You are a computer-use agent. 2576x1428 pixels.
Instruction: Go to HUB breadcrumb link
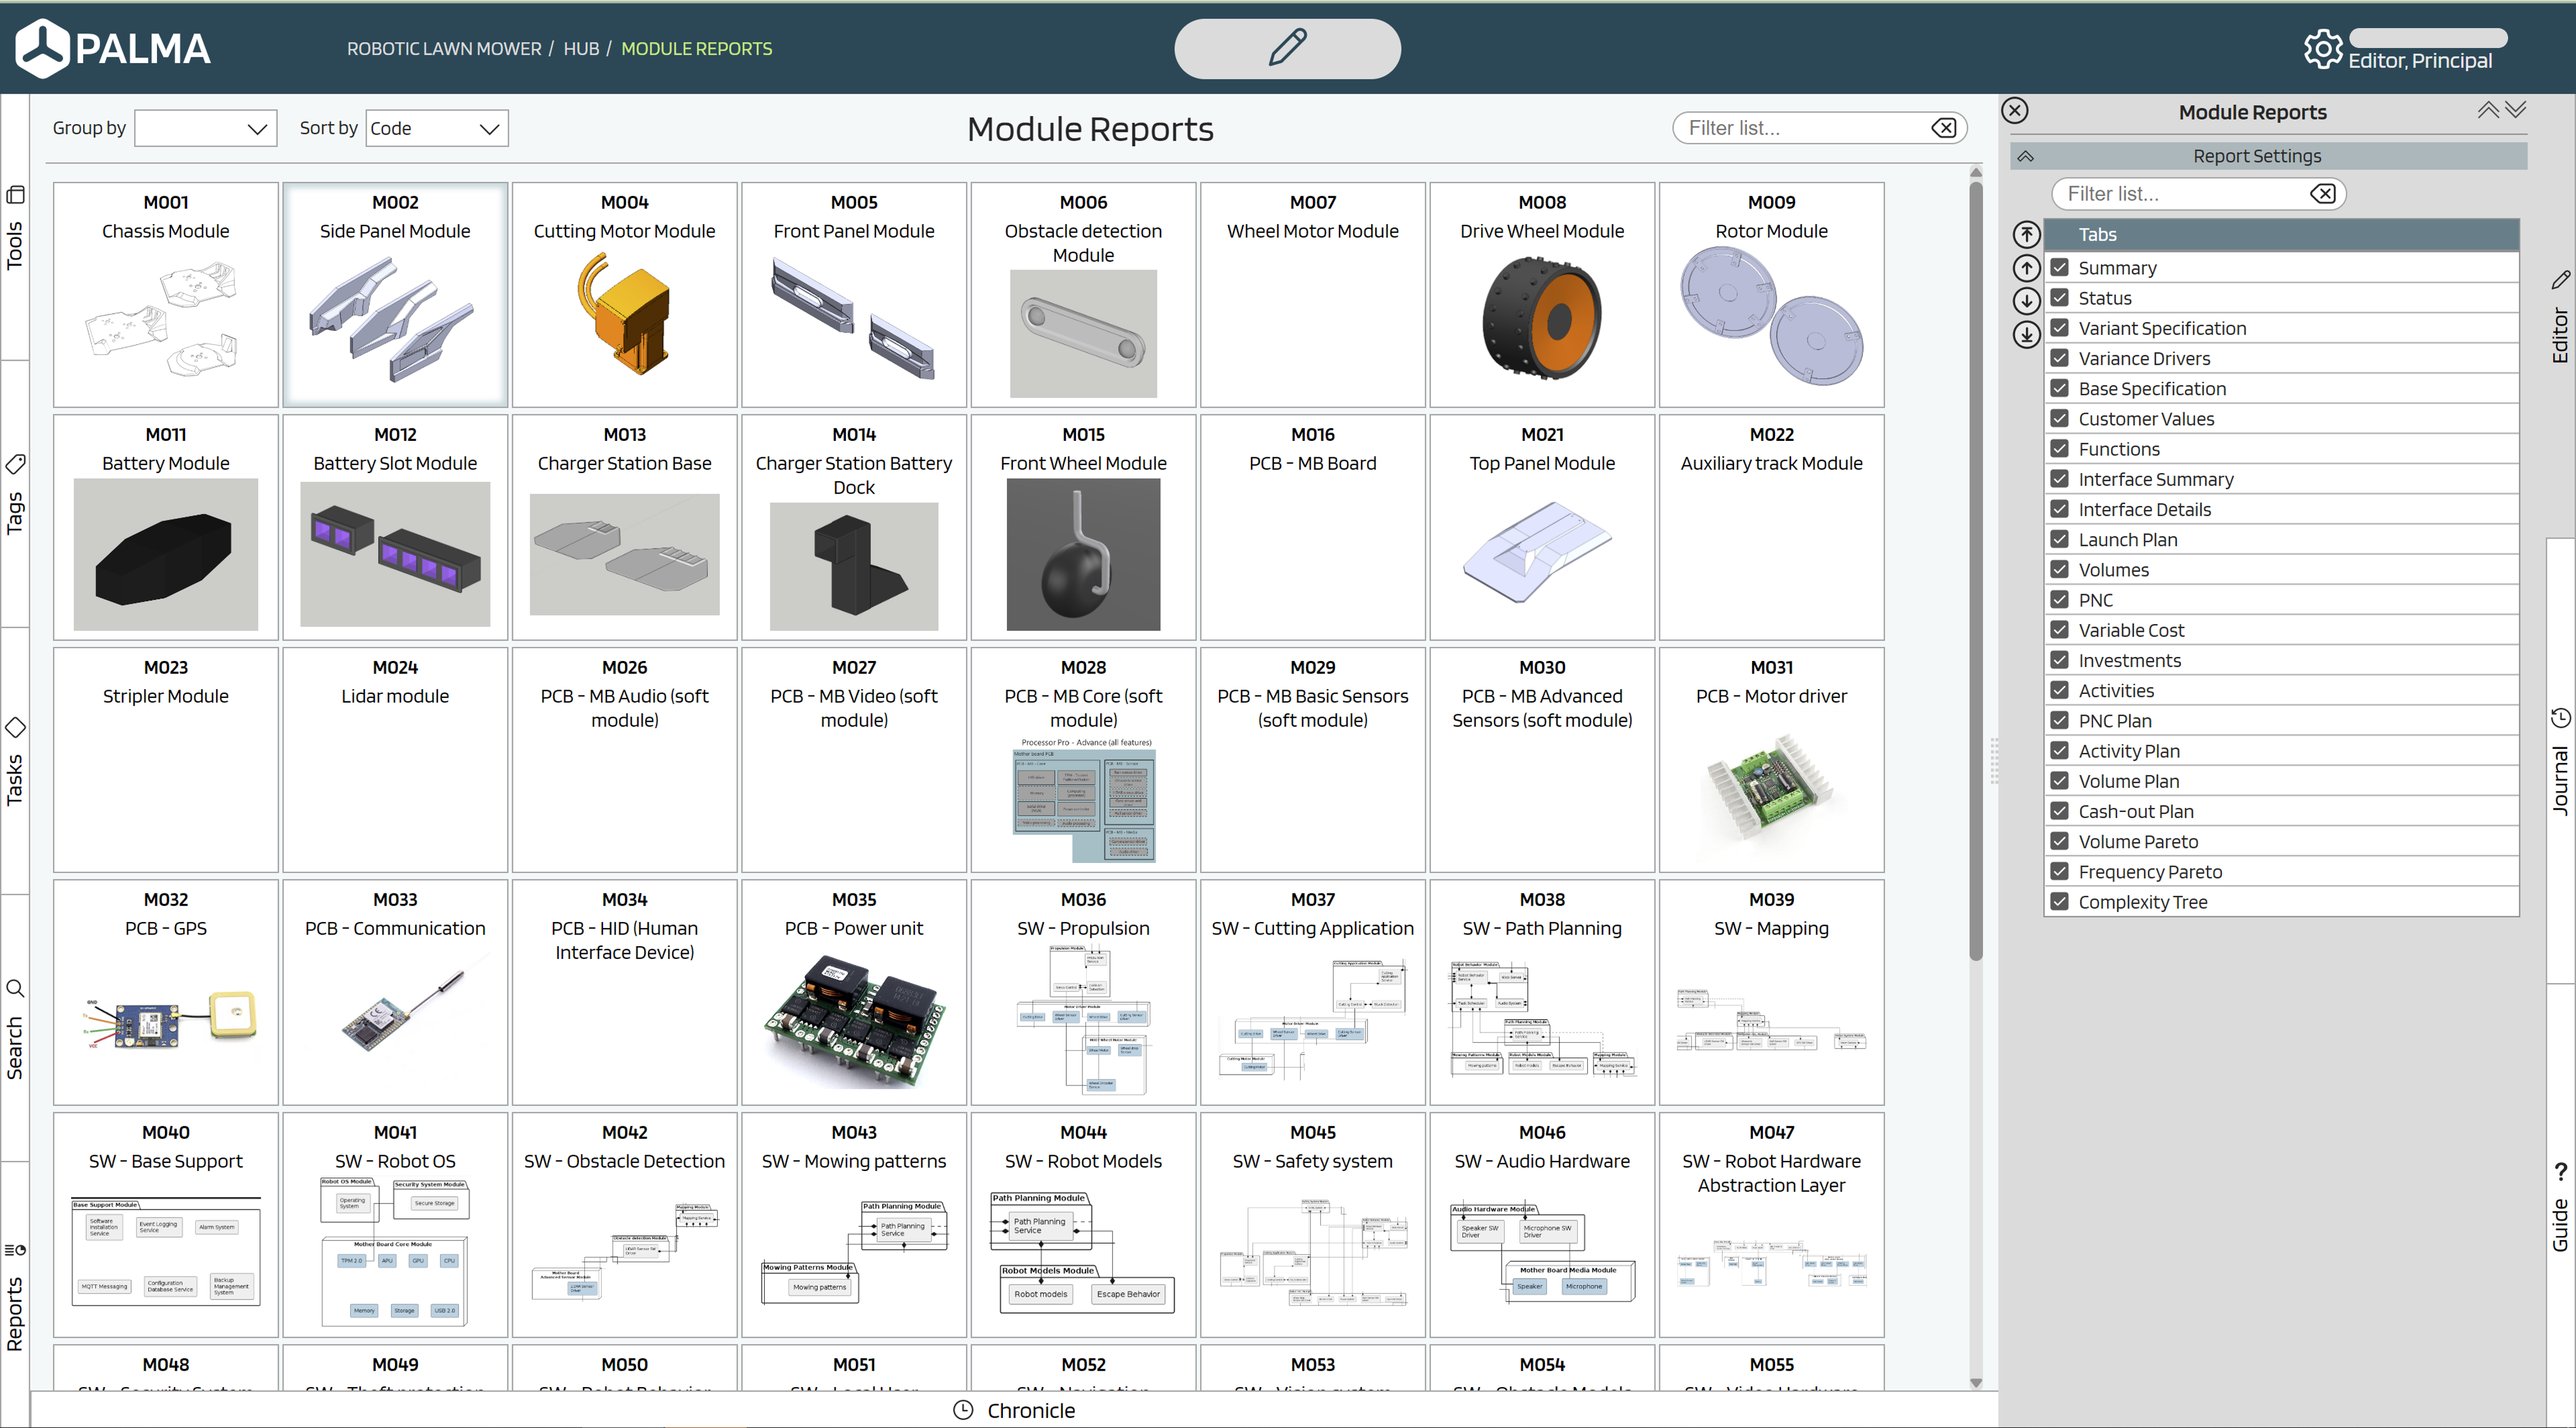coord(581,48)
